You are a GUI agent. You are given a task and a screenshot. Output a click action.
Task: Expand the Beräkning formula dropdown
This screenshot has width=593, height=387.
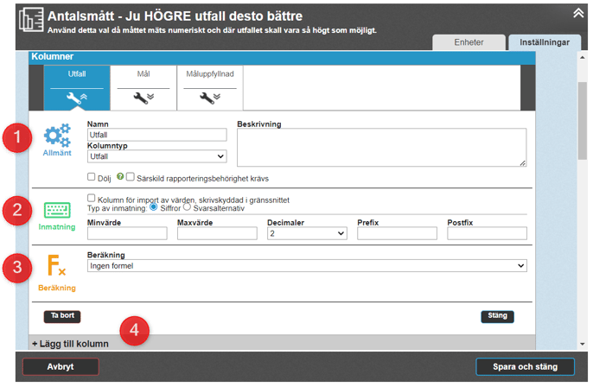coord(307,266)
